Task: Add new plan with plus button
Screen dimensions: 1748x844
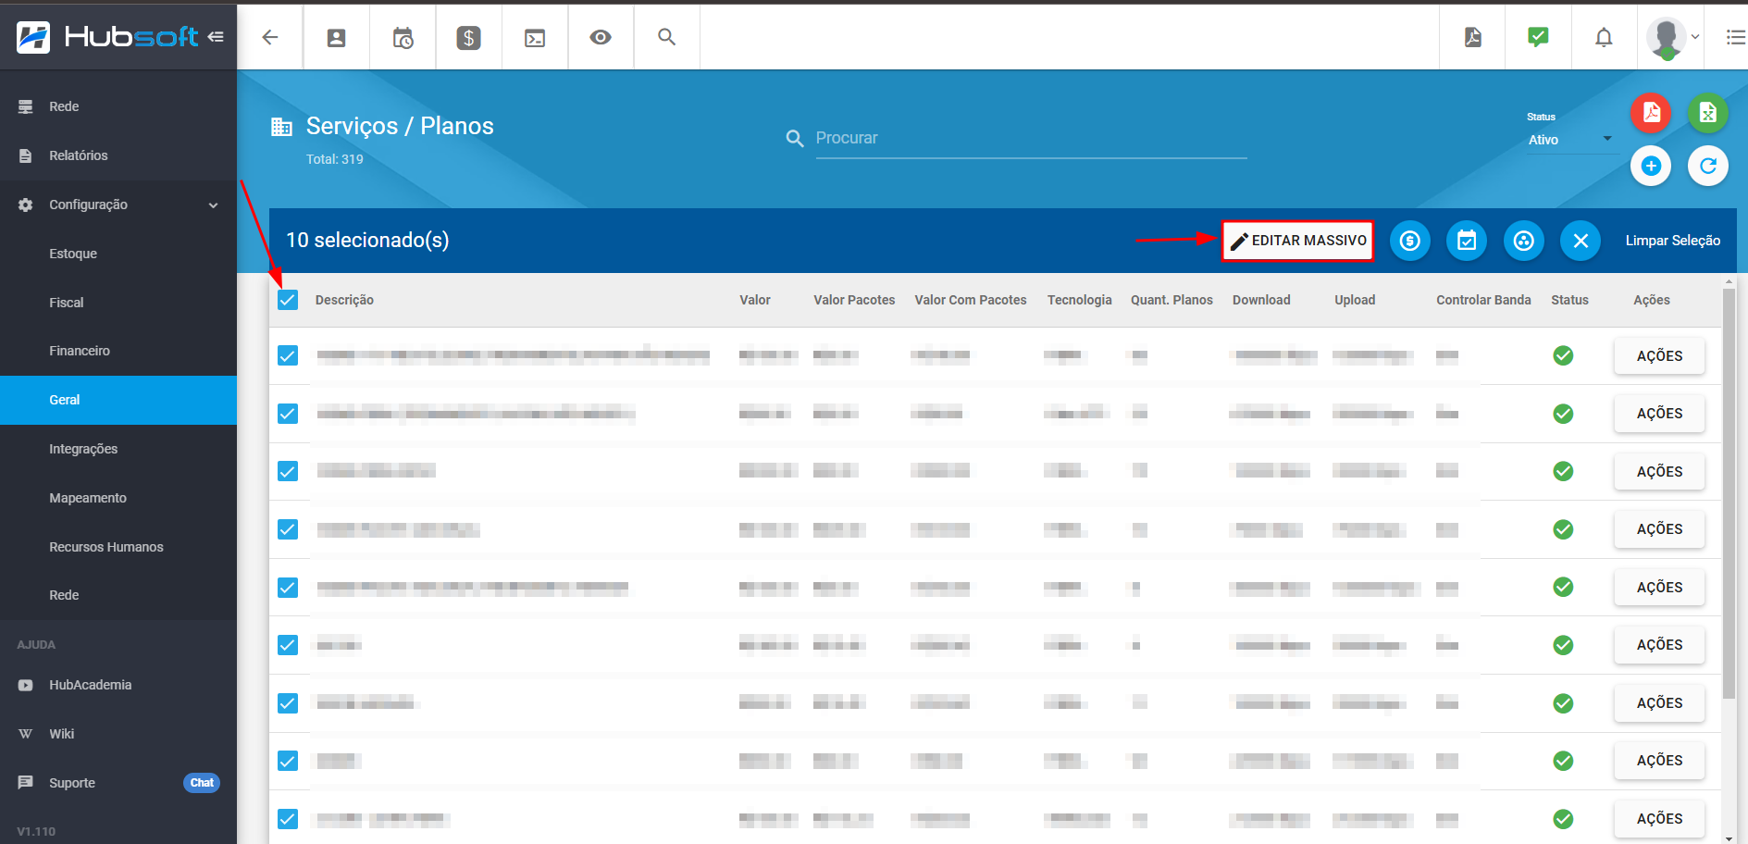Action: click(x=1651, y=166)
